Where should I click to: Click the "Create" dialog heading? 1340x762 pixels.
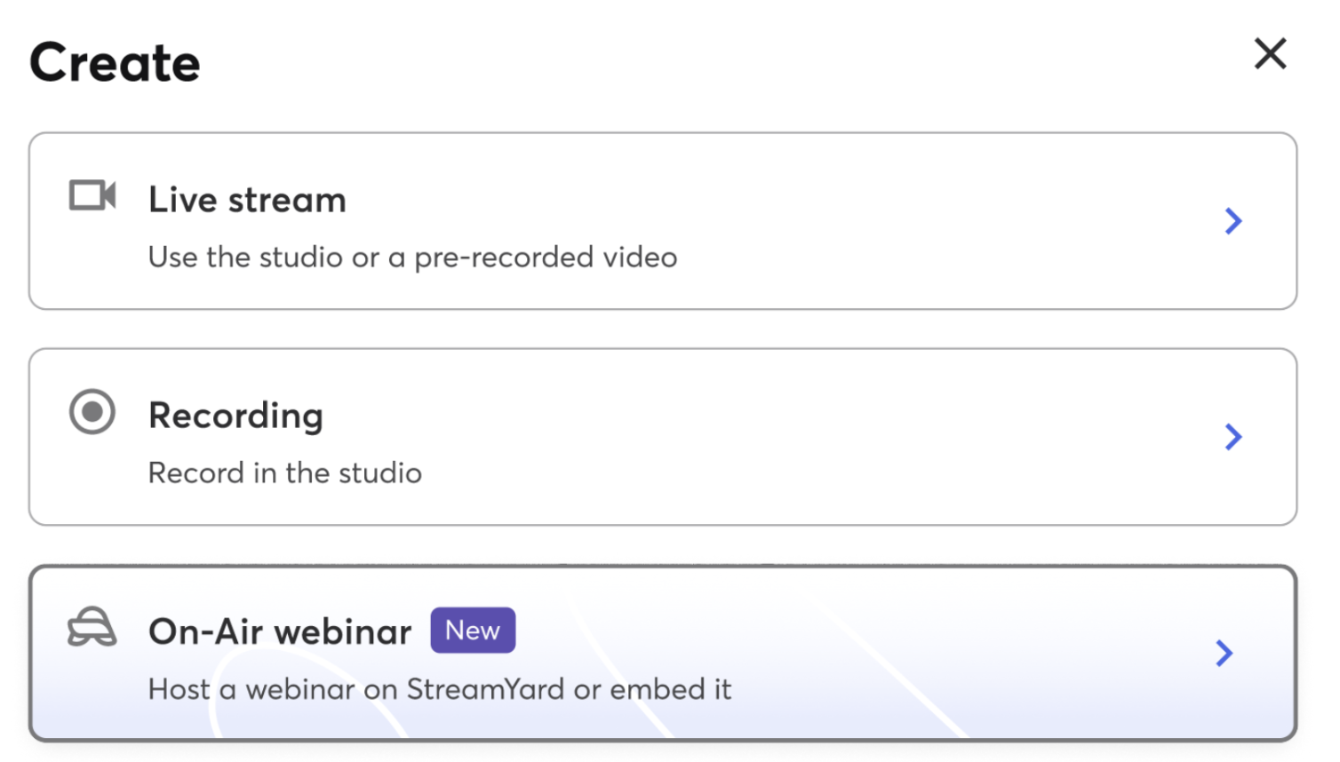[115, 63]
